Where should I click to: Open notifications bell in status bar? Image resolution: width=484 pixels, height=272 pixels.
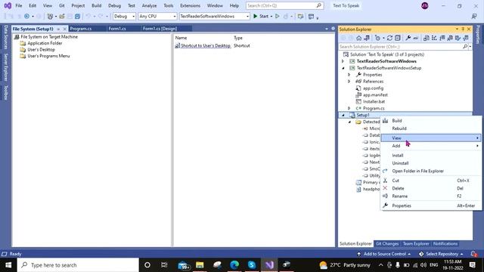click(x=474, y=254)
